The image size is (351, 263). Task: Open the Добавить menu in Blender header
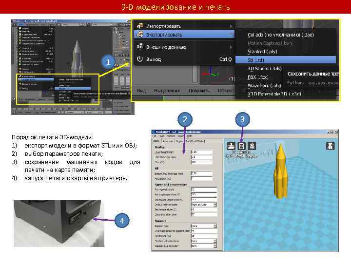tap(199, 91)
